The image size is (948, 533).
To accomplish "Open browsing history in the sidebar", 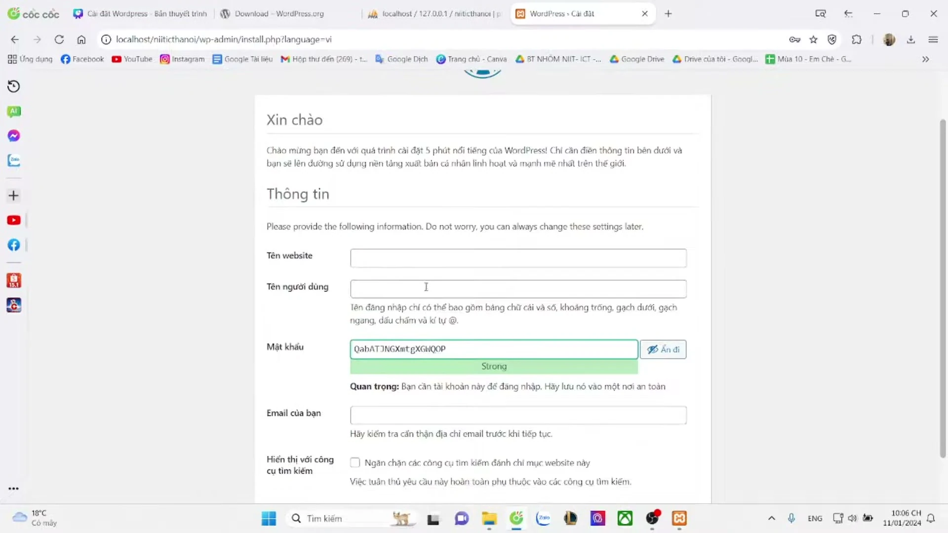I will point(13,86).
